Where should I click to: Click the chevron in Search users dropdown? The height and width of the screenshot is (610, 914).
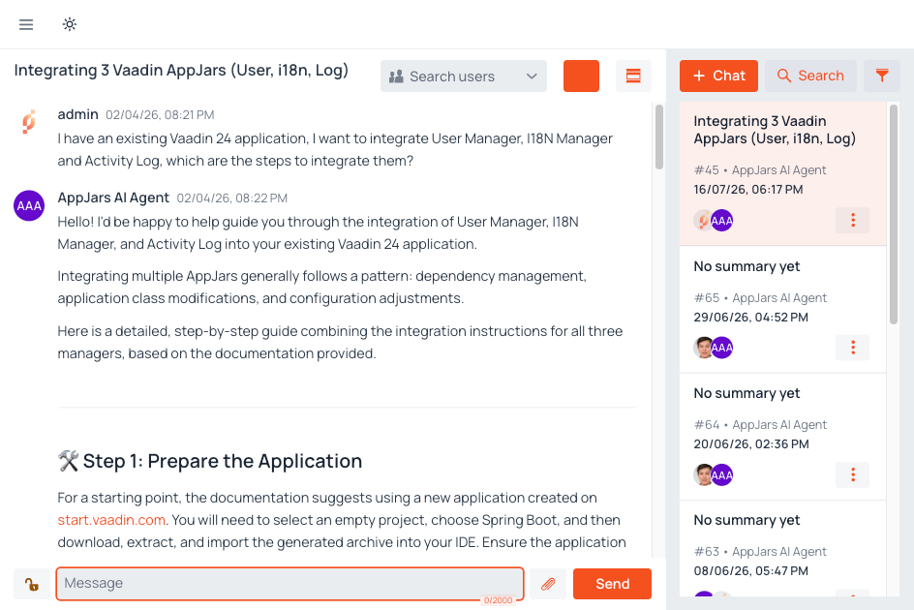point(531,76)
